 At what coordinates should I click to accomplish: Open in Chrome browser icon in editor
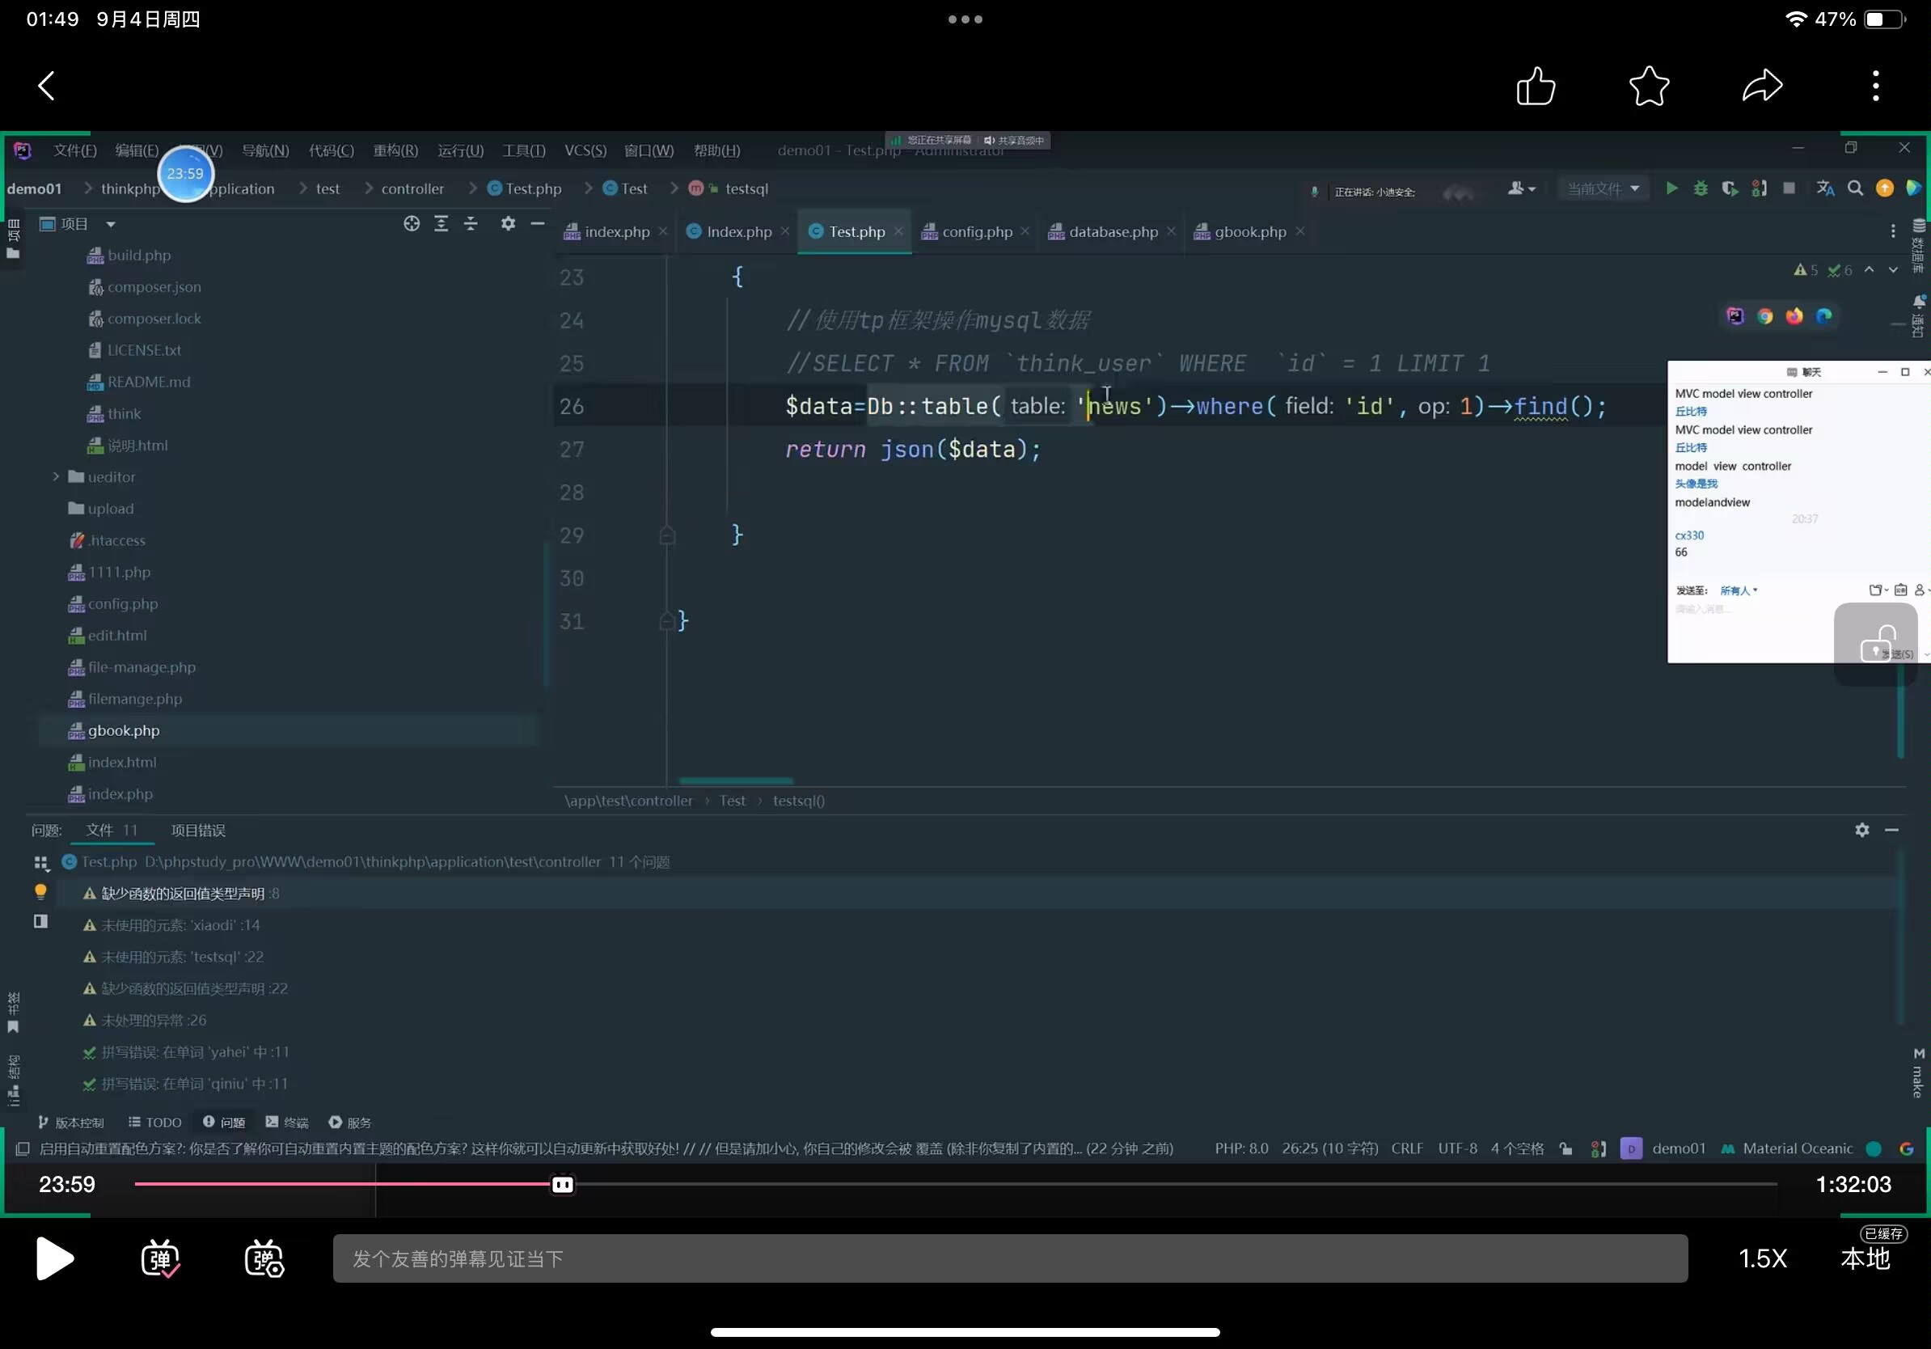coord(1765,316)
